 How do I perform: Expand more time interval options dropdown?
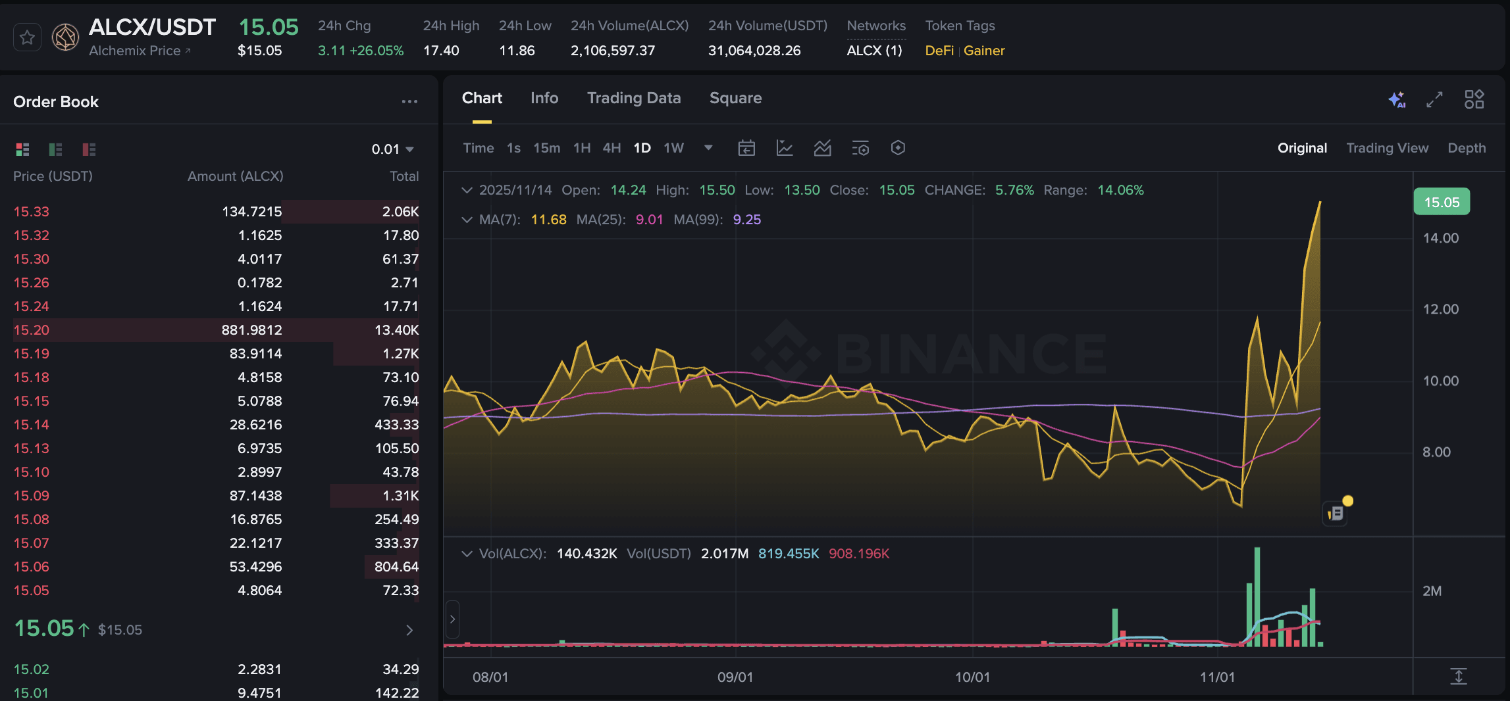tap(708, 148)
